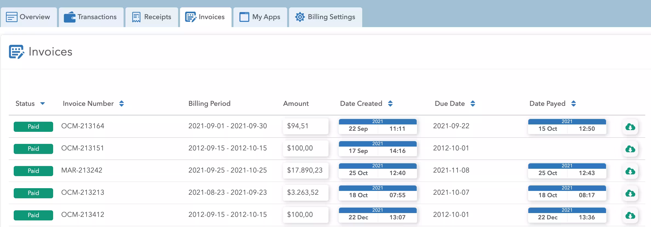This screenshot has height=227, width=651.
Task: Sort invoices by Due Date arrows
Action: coord(473,103)
